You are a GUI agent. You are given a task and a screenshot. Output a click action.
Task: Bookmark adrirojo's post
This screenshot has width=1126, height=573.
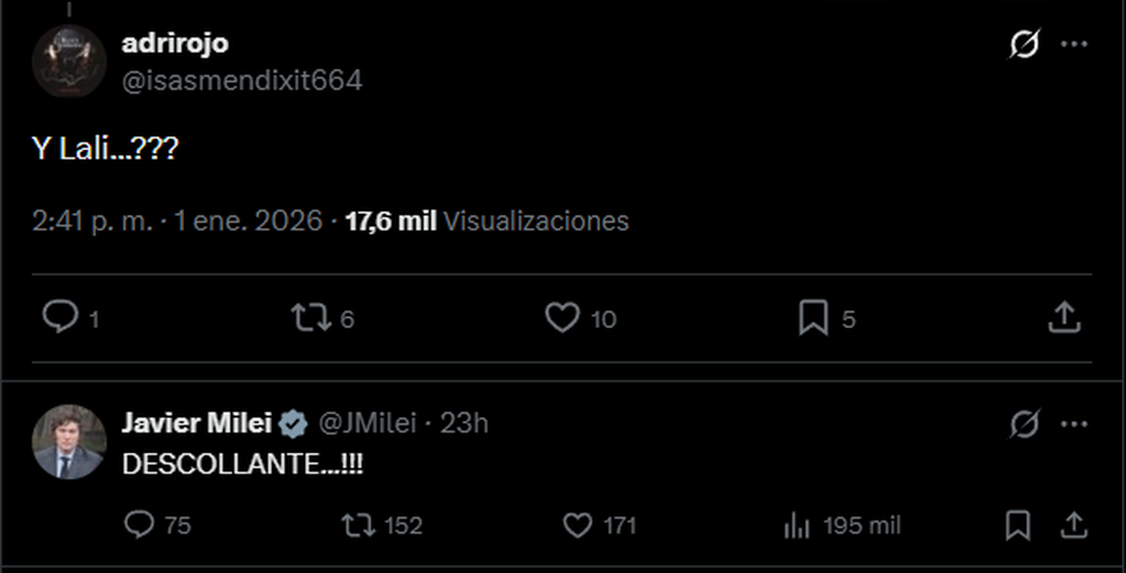813,319
